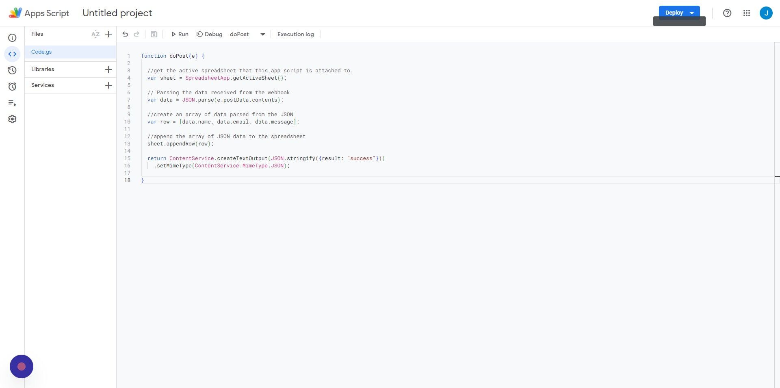View Executions from the sidebar
The height and width of the screenshot is (388, 780).
click(12, 103)
